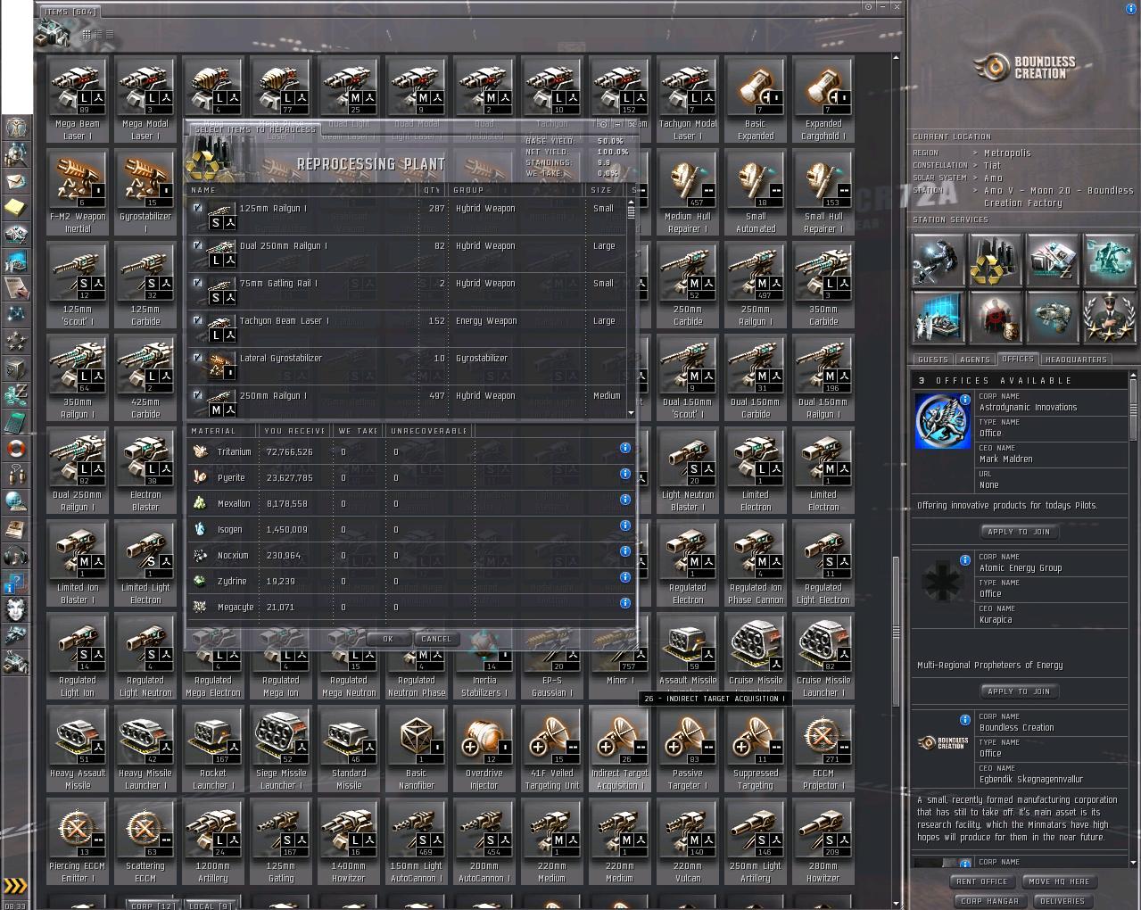Click the Boundless Creation station logo
Screen dimensions: 1141x910
click(1023, 67)
